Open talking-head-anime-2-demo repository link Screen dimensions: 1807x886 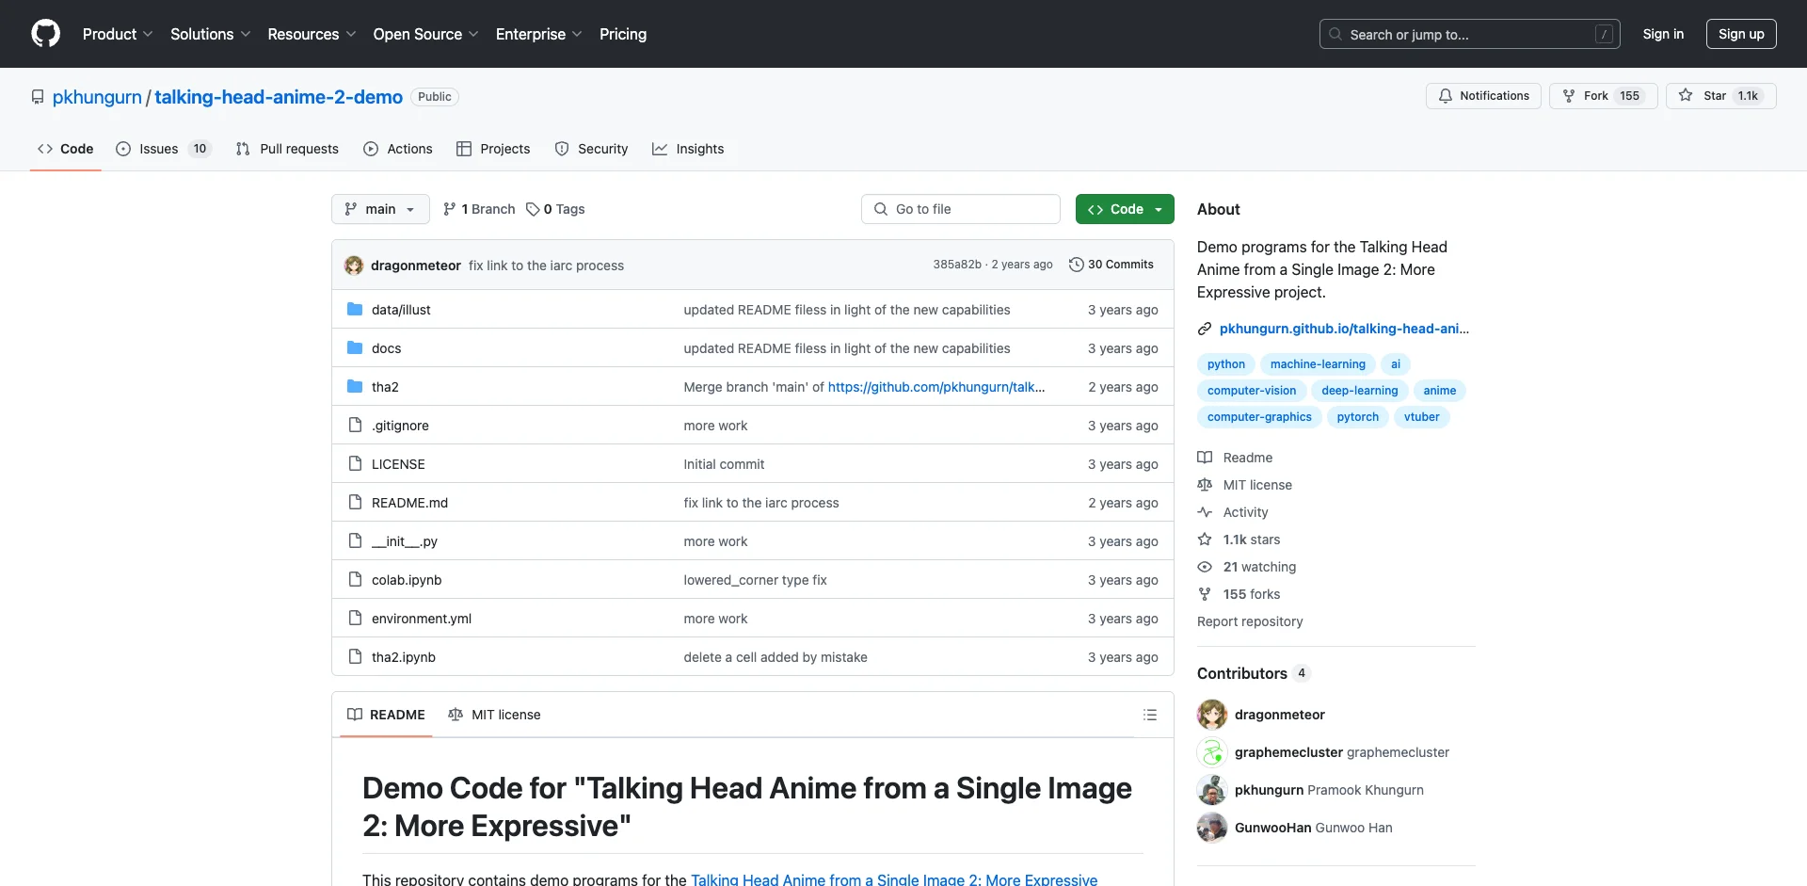point(279,97)
